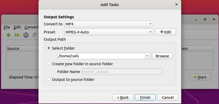Expand the MPEG-4 Auto preset dropdown
The width and height of the screenshot is (219, 104).
tap(109, 32)
